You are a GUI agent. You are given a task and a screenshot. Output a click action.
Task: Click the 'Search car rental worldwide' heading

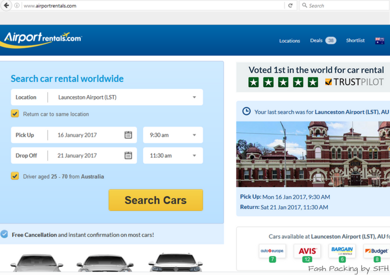point(67,79)
